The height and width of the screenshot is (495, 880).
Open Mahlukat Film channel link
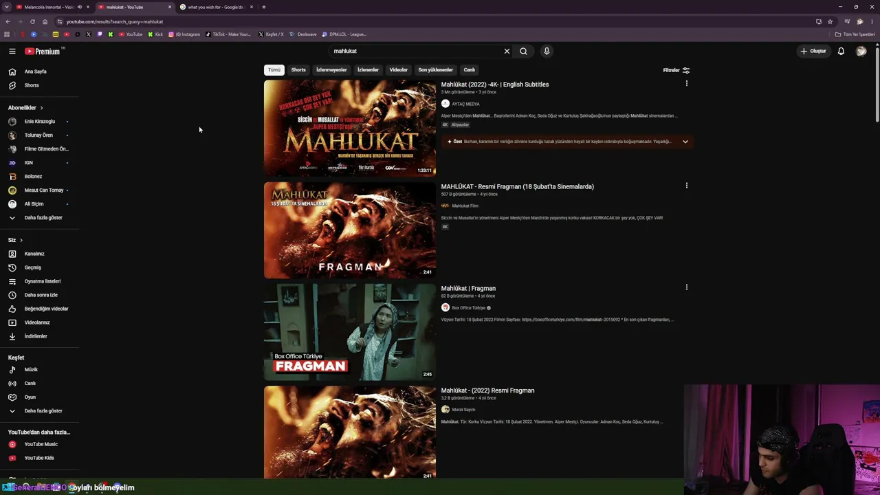point(465,206)
